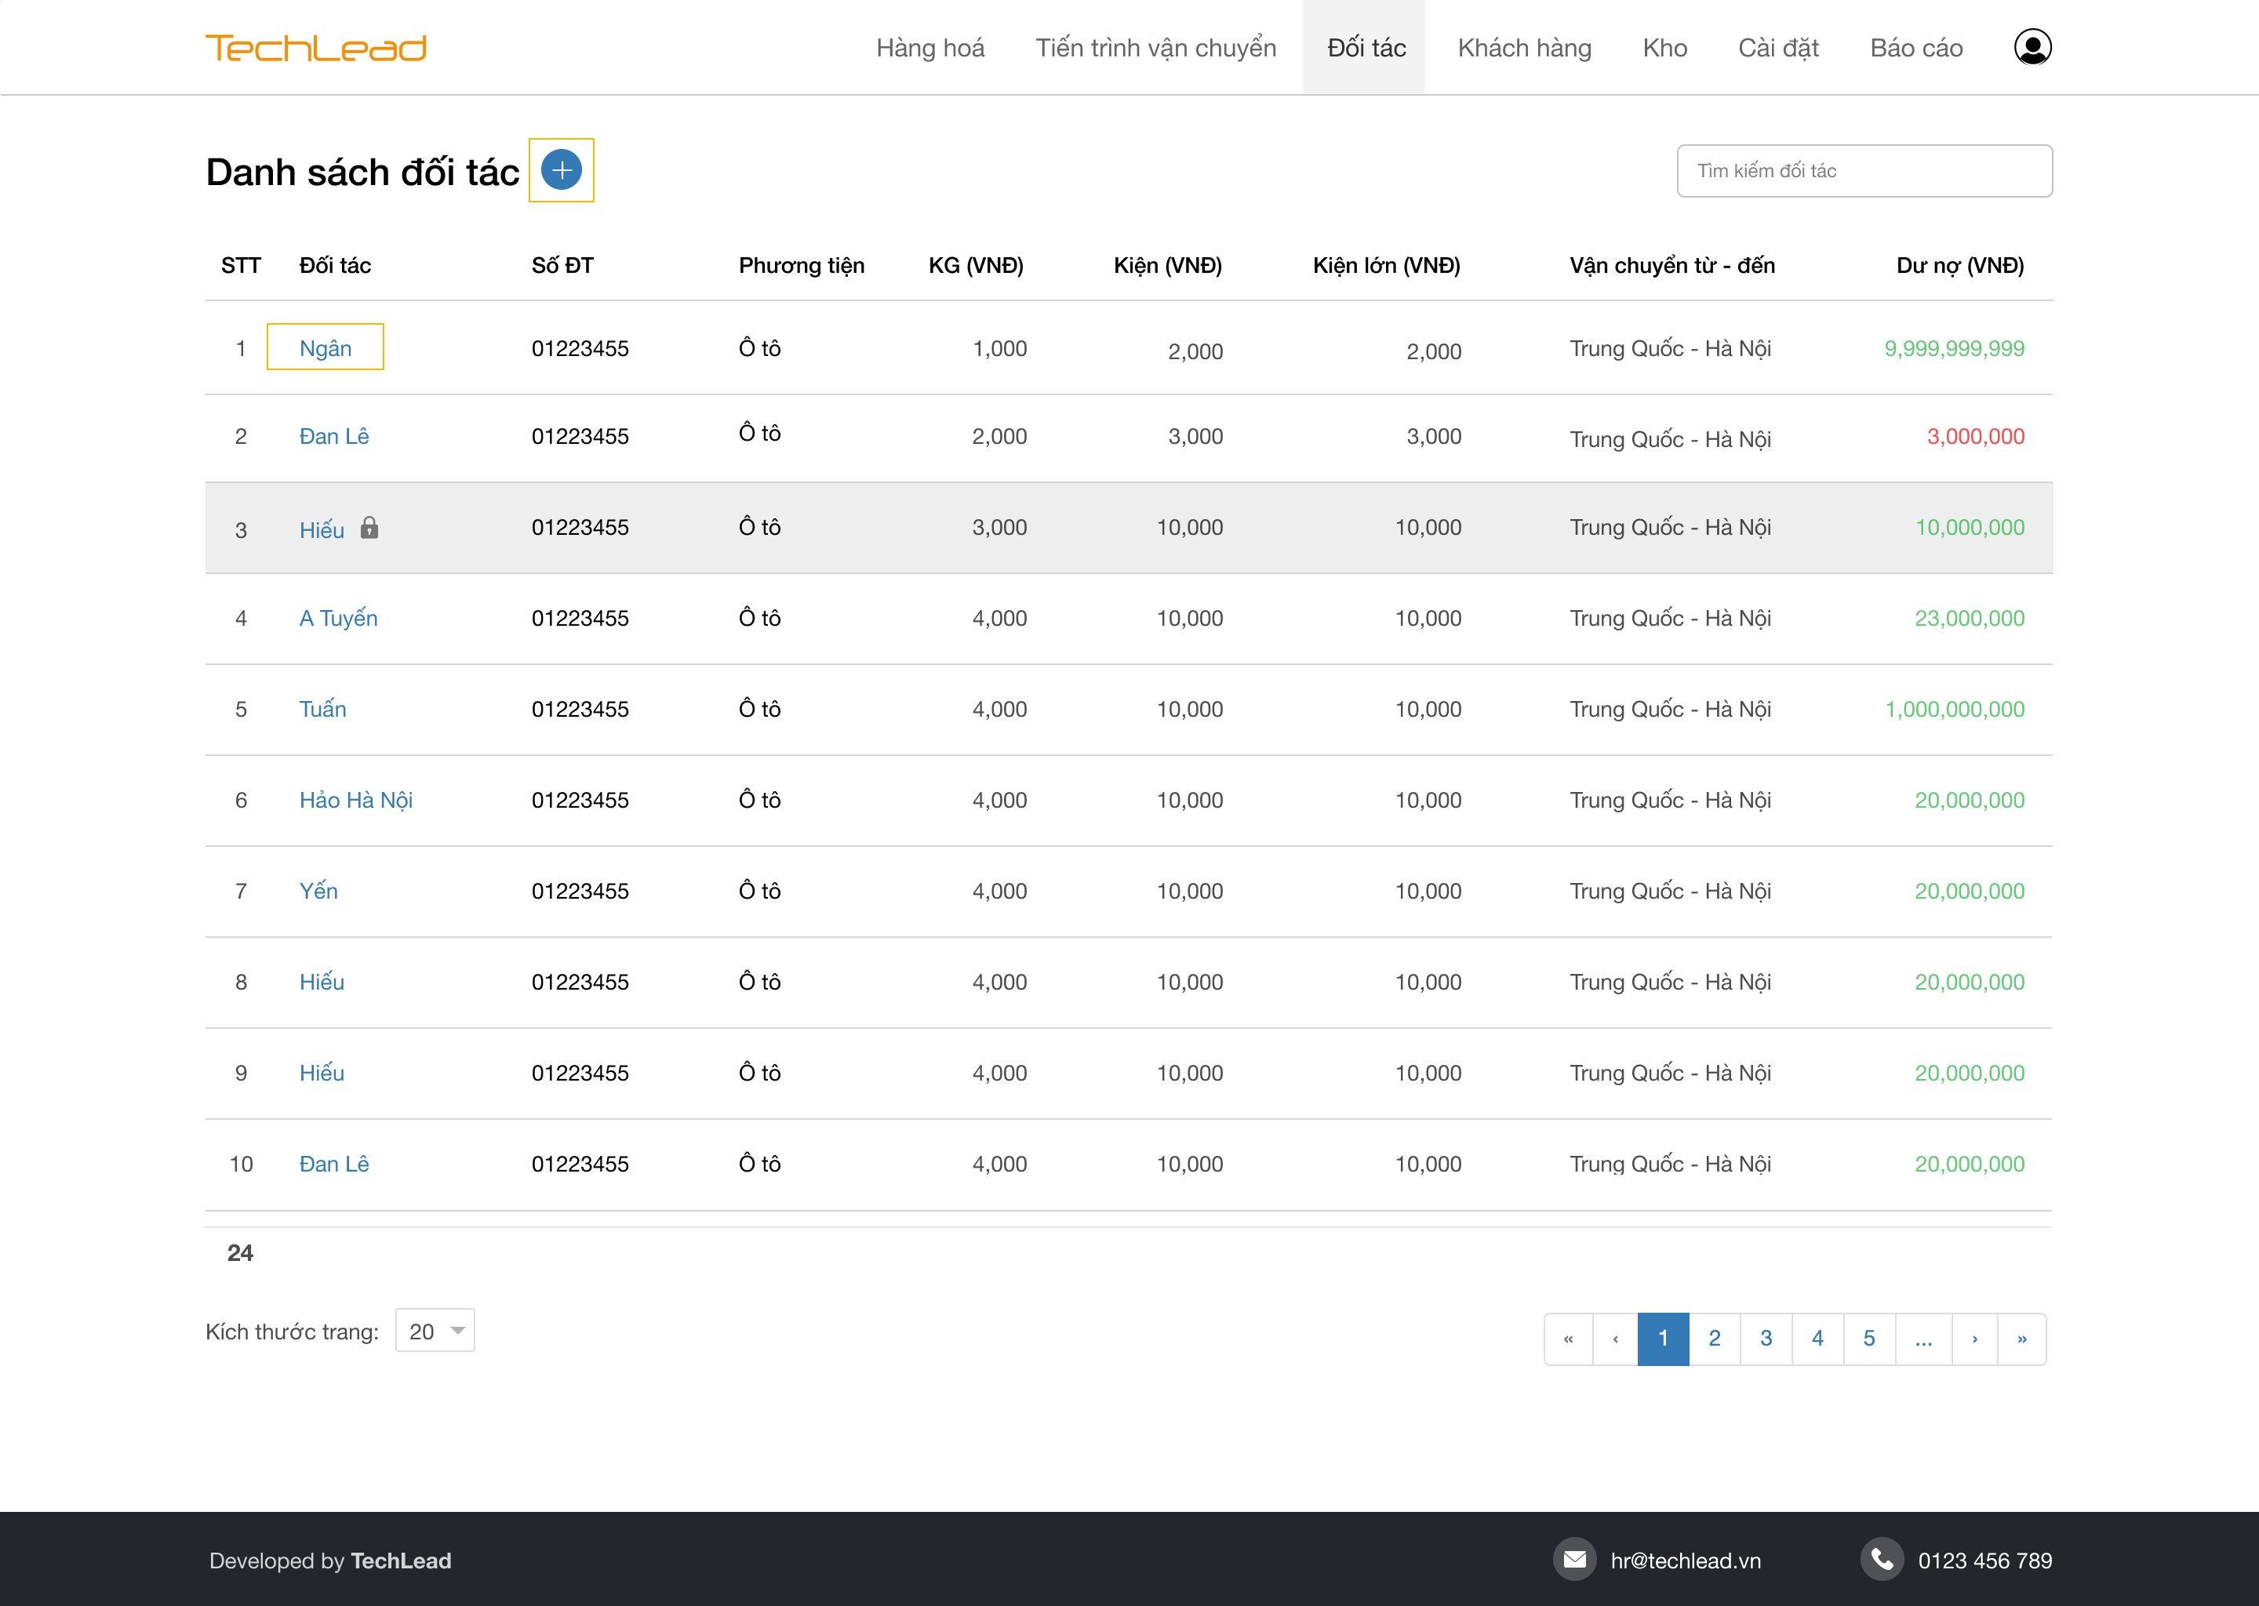The height and width of the screenshot is (1606, 2259).
Task: Click the STT column header
Action: point(240,265)
